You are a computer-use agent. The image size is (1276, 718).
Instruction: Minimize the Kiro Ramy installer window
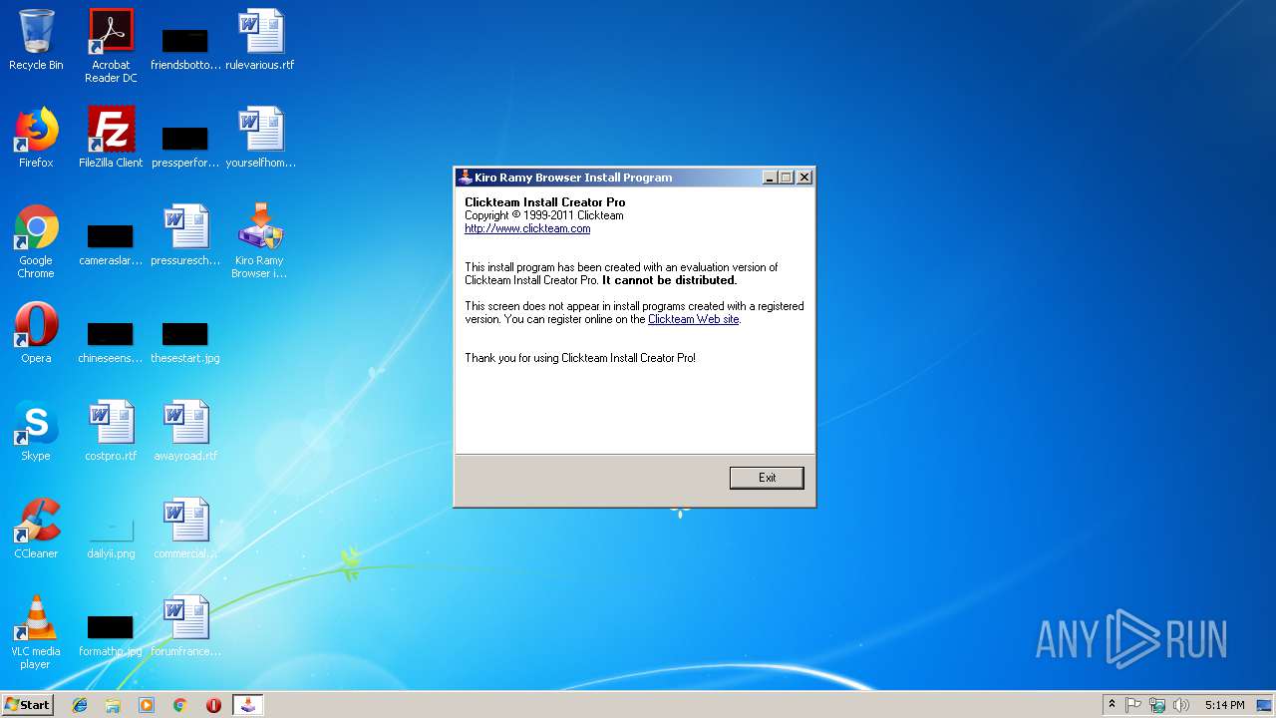click(770, 178)
